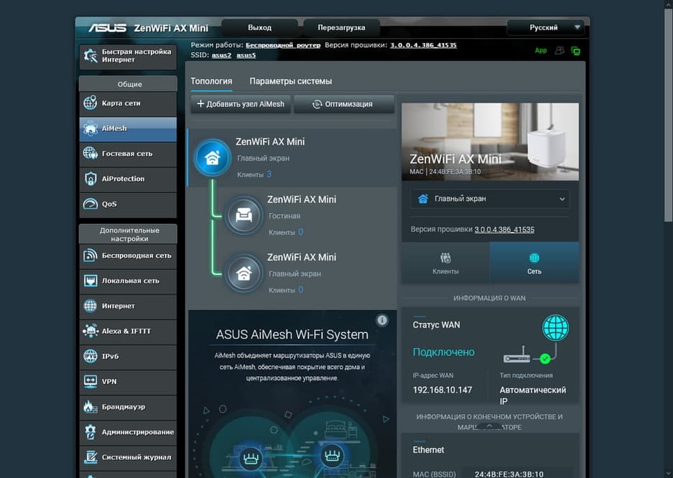Click the Ethernet MAC (BSSID) value
673x478 pixels.
coord(509,474)
